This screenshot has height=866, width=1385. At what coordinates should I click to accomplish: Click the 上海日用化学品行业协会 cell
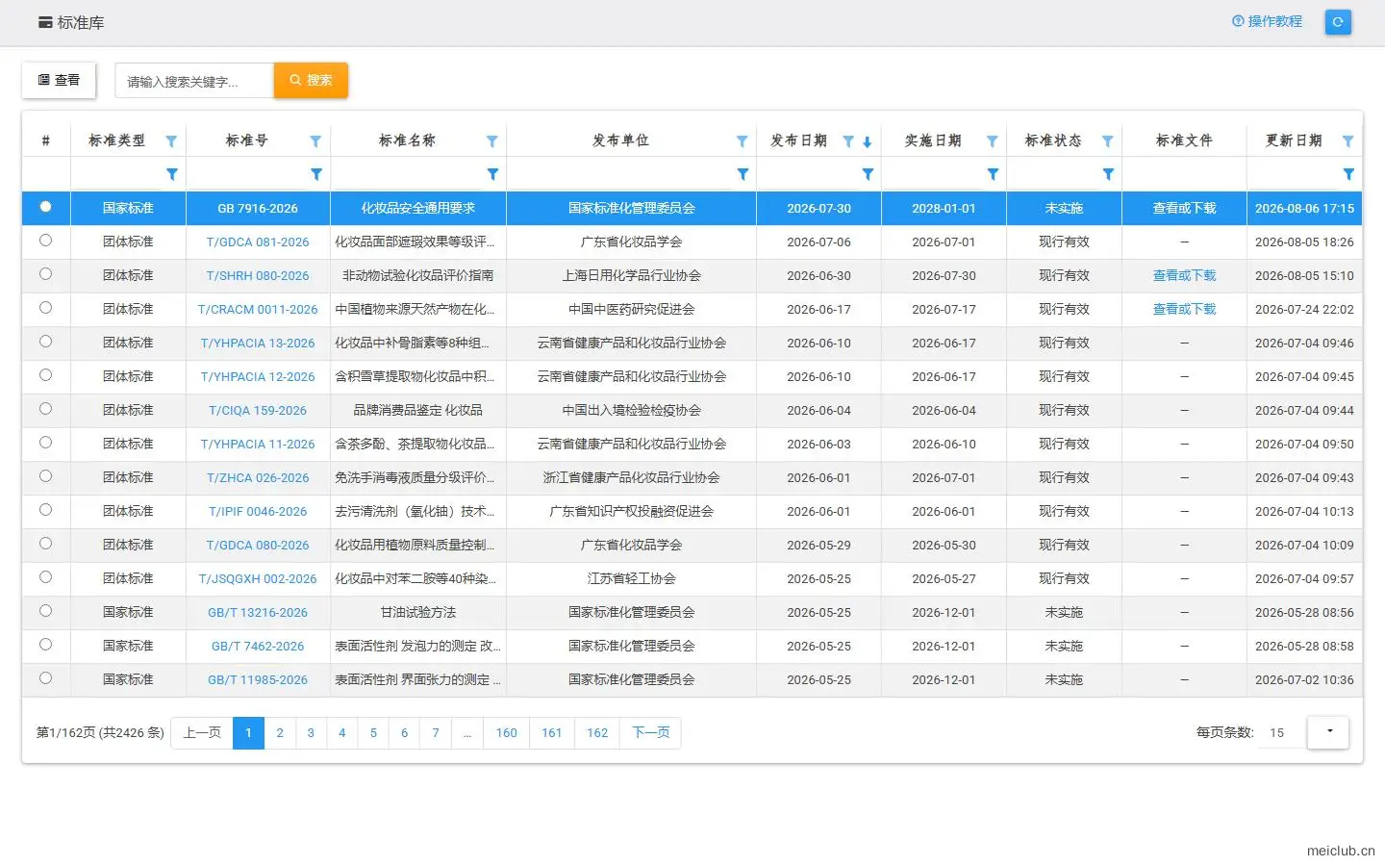point(631,276)
